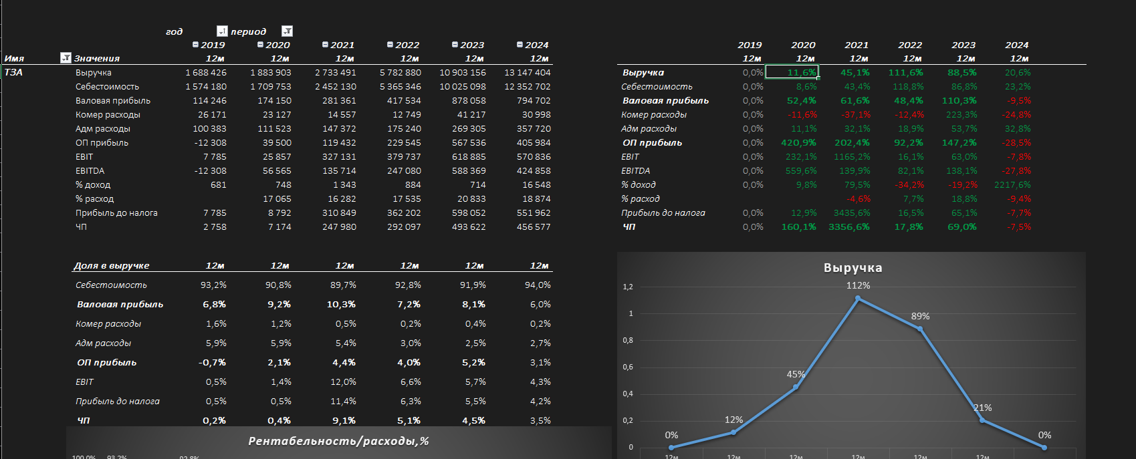Select the Значения header cell
The height and width of the screenshot is (459, 1136).
[97, 58]
